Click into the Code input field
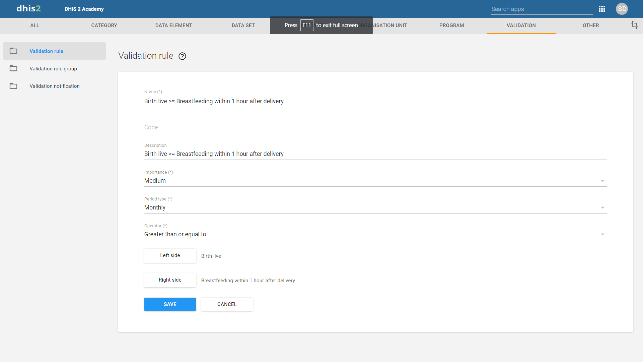This screenshot has height=362, width=643. click(375, 127)
